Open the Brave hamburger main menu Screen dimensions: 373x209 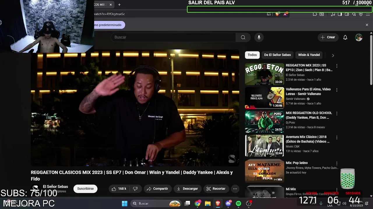(x=368, y=14)
